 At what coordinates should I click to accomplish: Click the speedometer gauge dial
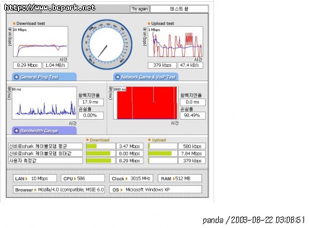(x=107, y=45)
